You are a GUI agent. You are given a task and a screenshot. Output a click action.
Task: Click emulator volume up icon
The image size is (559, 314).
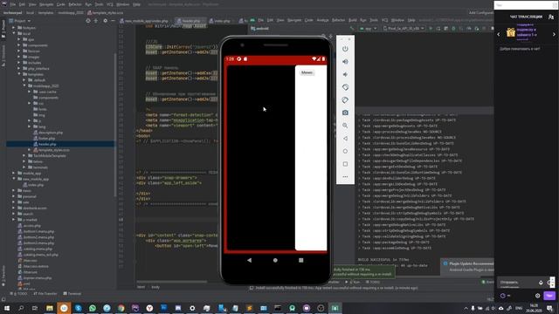pyautogui.click(x=345, y=62)
